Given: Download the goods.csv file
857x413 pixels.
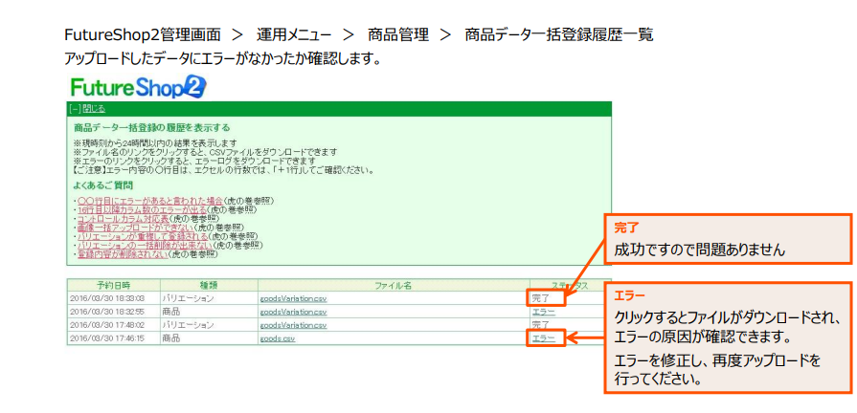Looking at the screenshot, I should pyautogui.click(x=278, y=338).
